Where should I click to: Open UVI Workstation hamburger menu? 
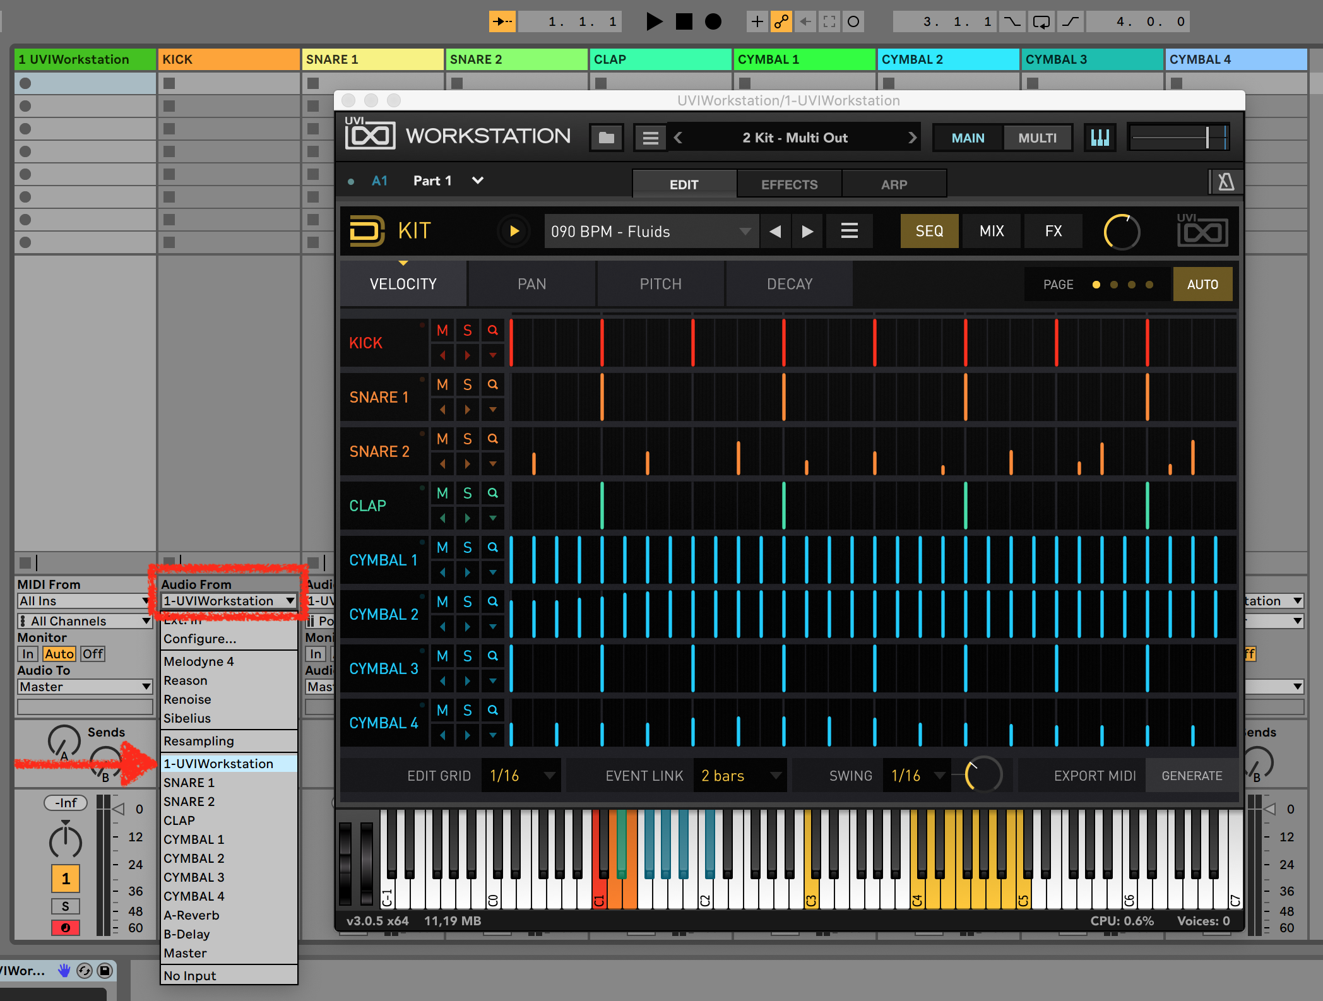click(x=651, y=138)
